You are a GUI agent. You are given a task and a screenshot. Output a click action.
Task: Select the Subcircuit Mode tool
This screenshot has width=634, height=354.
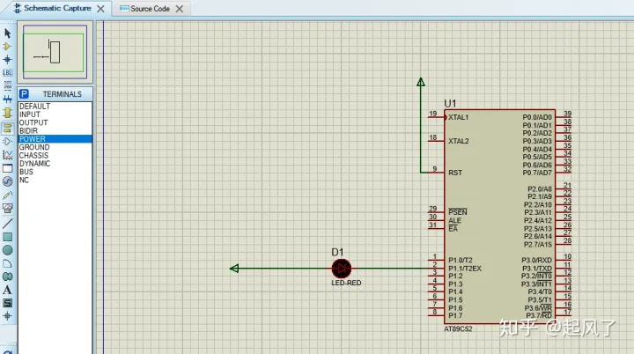(7, 113)
